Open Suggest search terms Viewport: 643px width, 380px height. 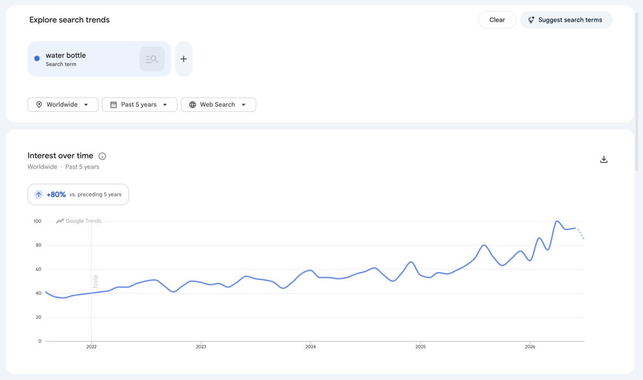[566, 19]
